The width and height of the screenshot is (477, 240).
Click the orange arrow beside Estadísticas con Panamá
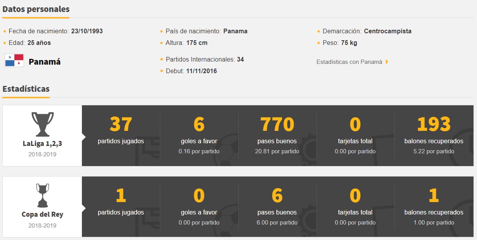(x=387, y=62)
